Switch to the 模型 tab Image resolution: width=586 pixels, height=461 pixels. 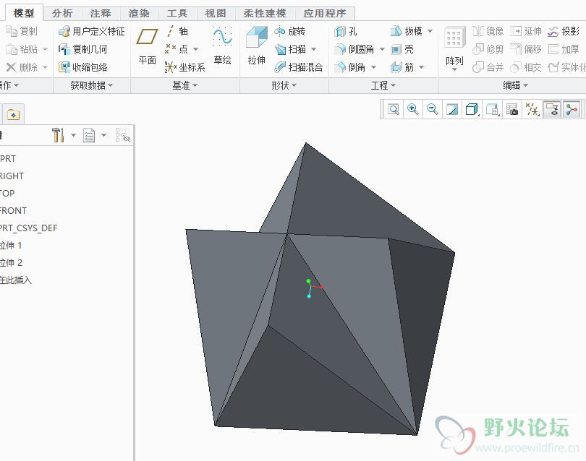click(24, 13)
